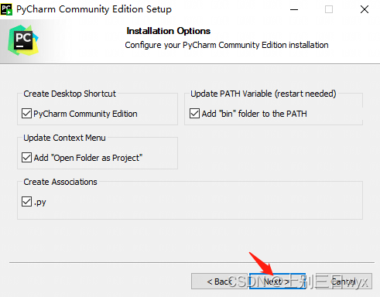
Task: Cancel the PyCharm installation
Action: pos(344,282)
